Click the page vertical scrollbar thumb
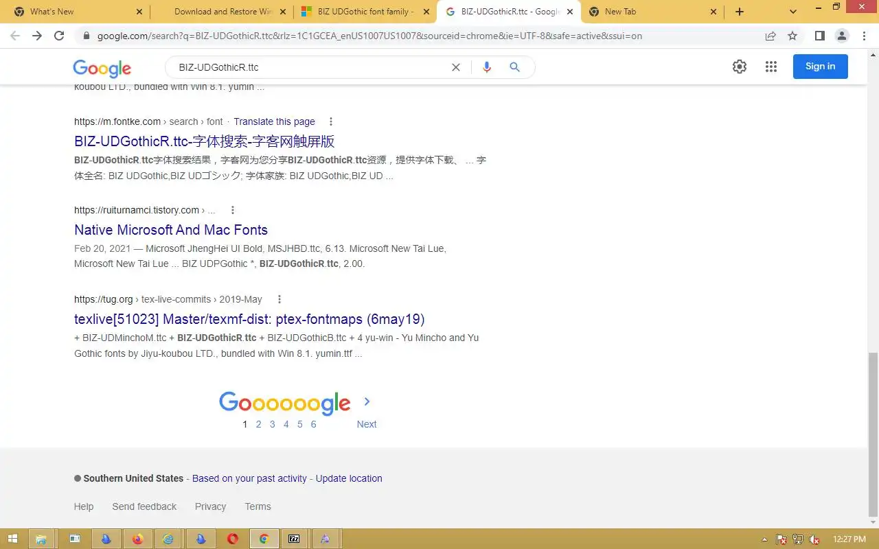The image size is (879, 549). pos(873,434)
